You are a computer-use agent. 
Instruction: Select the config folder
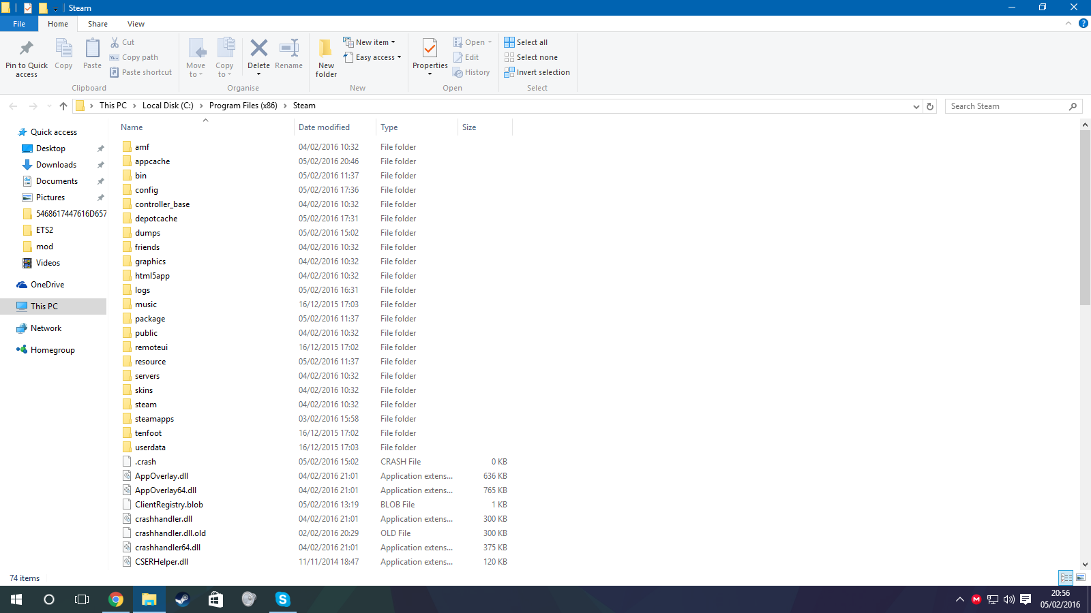tap(146, 190)
